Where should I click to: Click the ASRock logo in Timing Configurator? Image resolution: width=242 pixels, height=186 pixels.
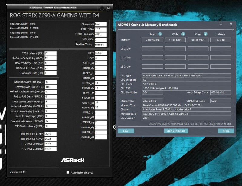click(x=73, y=160)
